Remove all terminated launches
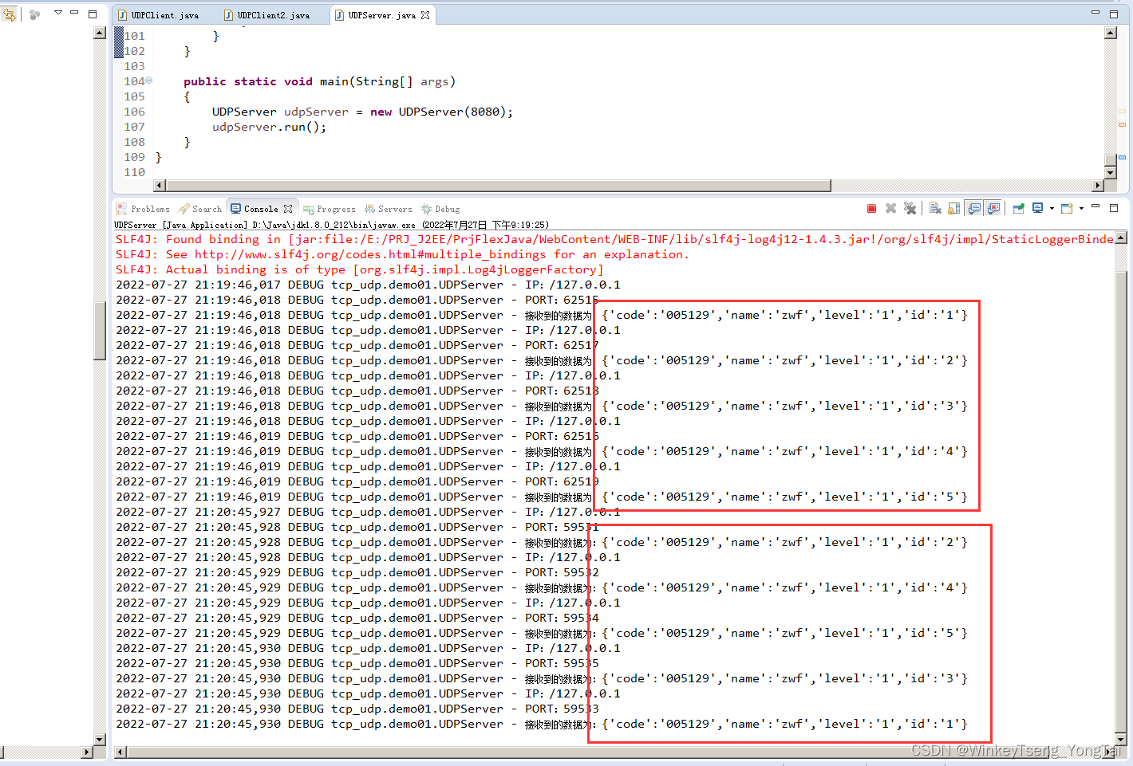 910,208
